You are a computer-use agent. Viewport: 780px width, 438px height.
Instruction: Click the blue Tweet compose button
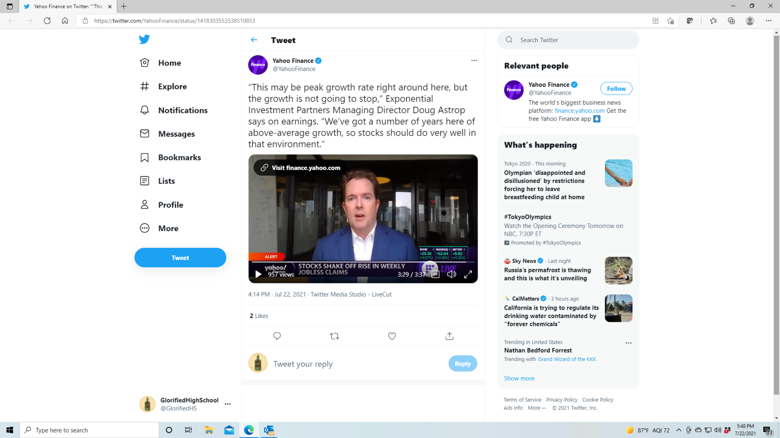180,258
